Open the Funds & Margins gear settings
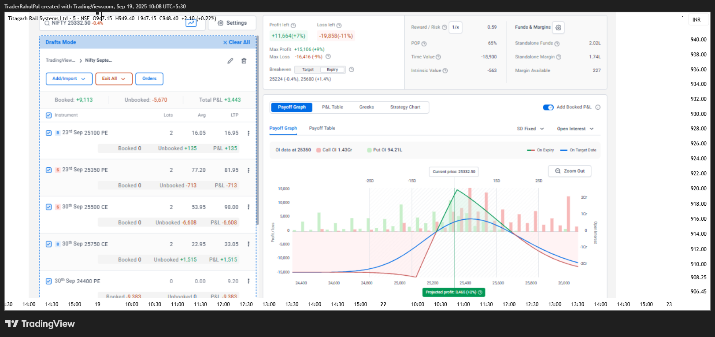715x337 pixels. 558,27
